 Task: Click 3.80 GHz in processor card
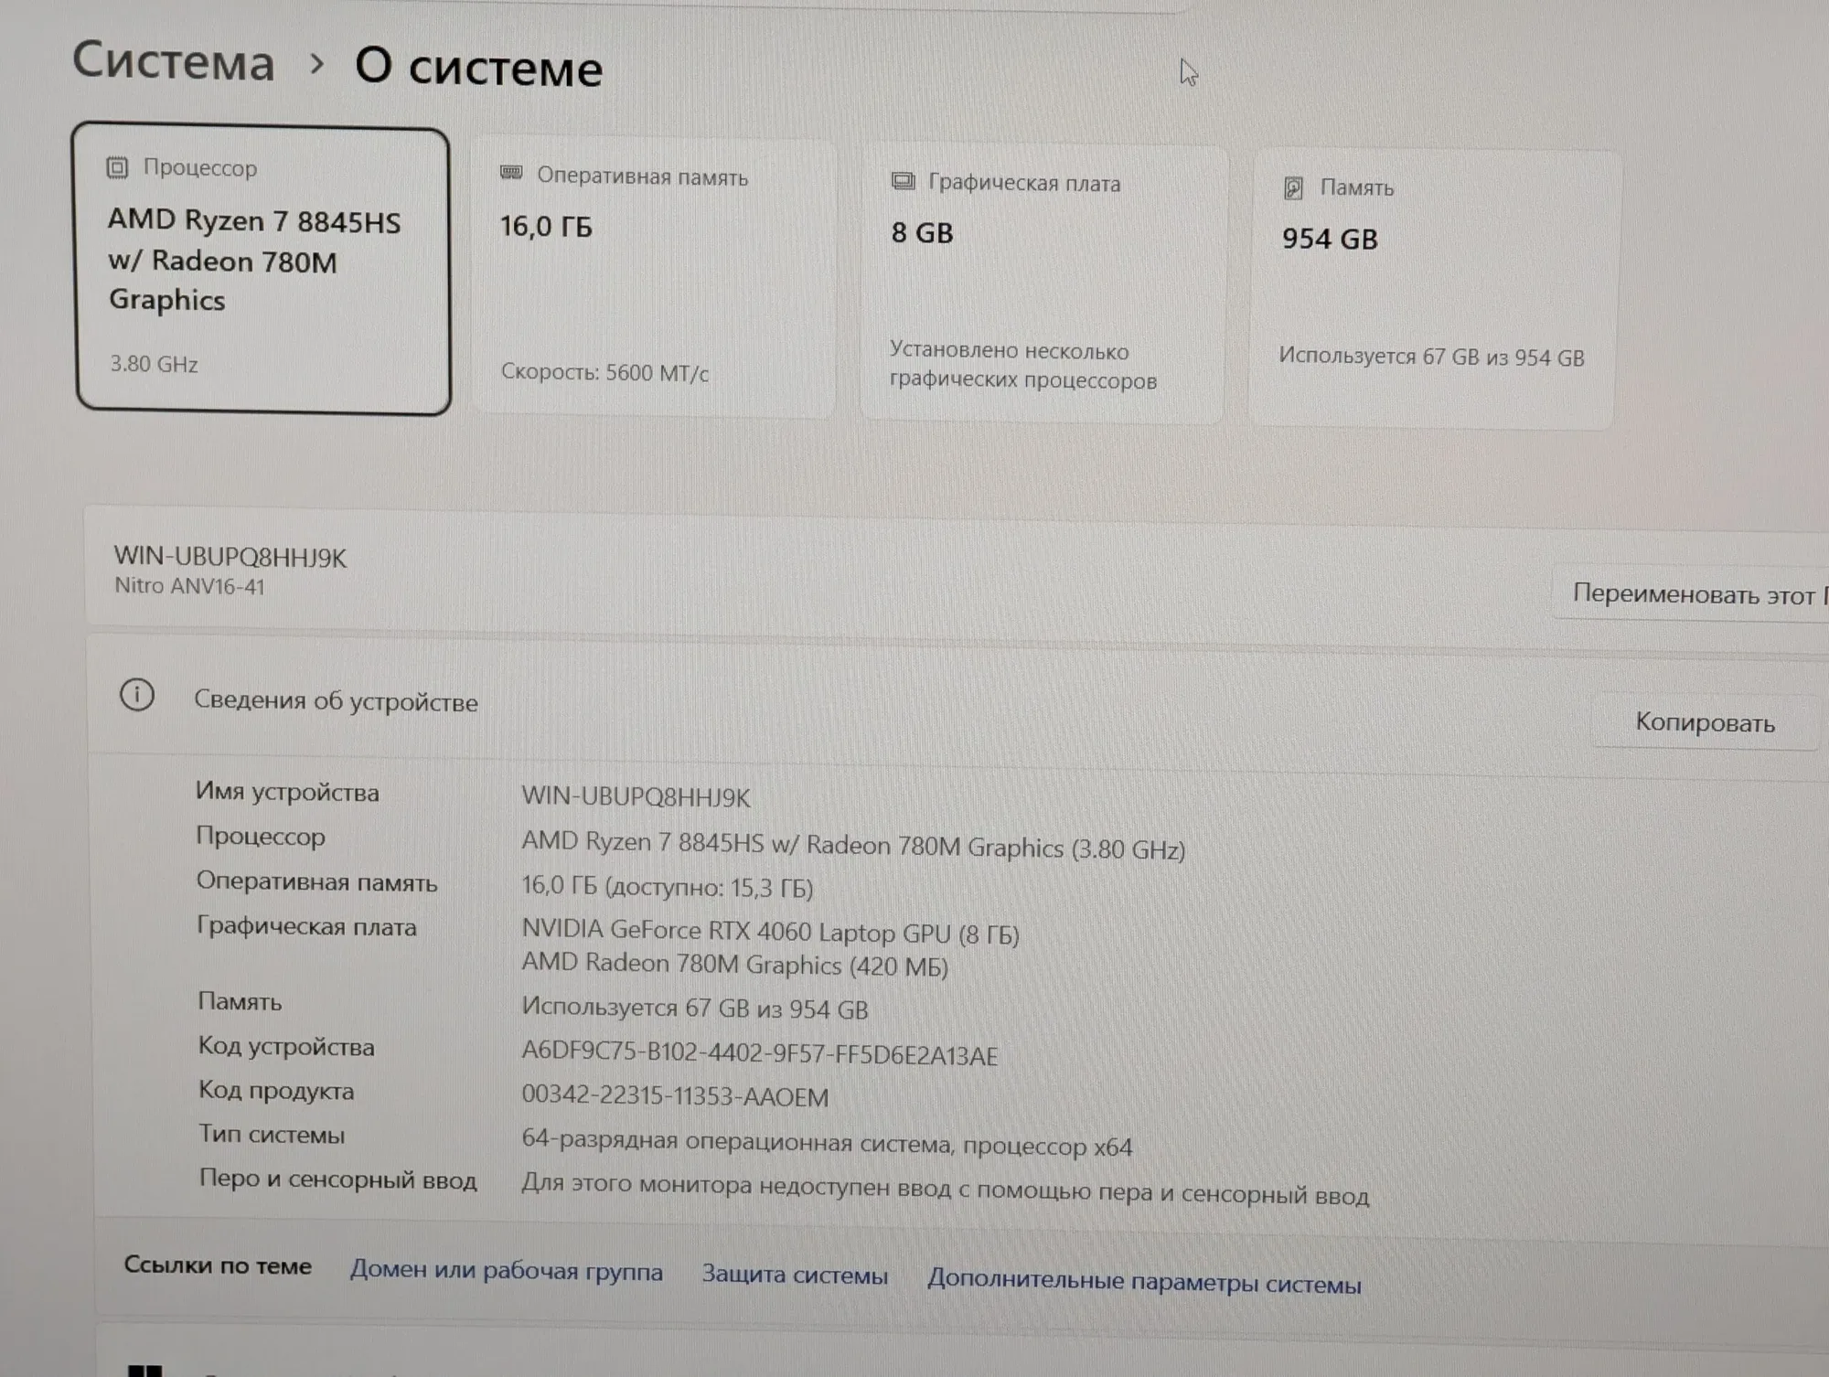[154, 364]
